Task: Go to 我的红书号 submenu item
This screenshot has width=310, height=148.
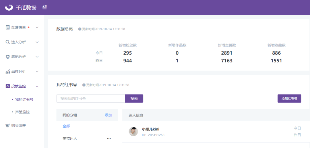Action: 24,99
